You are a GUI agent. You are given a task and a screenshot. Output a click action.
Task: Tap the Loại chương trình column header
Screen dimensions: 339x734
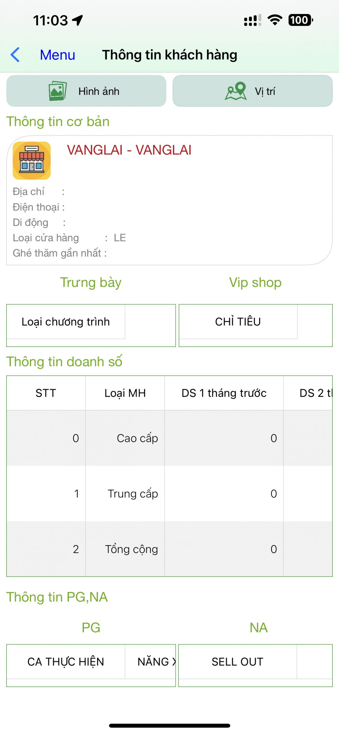coord(66,322)
